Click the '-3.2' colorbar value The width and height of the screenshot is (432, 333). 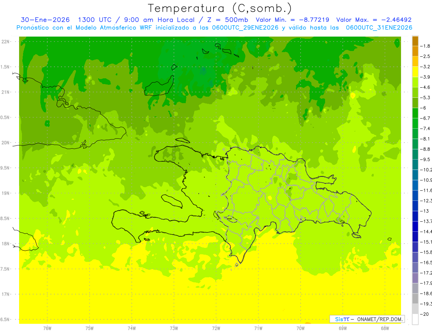[426, 67]
